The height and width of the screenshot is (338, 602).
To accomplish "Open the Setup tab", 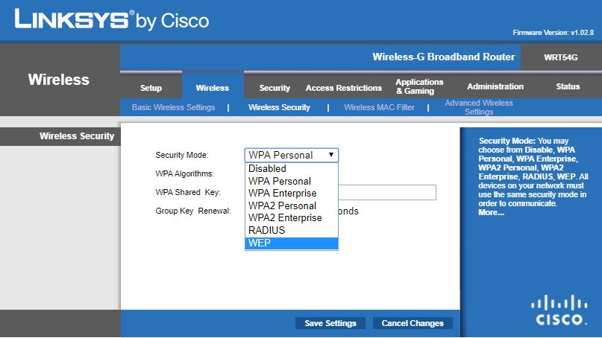I will [x=151, y=88].
